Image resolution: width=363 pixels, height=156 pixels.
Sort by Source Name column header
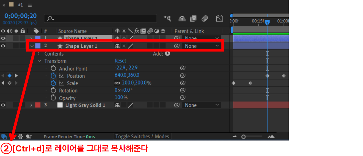(72, 31)
